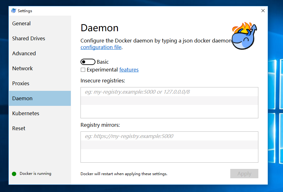Open the Kubernetes settings
This screenshot has height=192, width=283.
[x=40, y=113]
